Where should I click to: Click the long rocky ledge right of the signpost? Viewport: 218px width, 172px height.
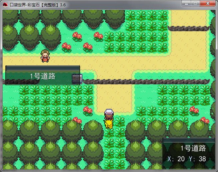coord(147,81)
